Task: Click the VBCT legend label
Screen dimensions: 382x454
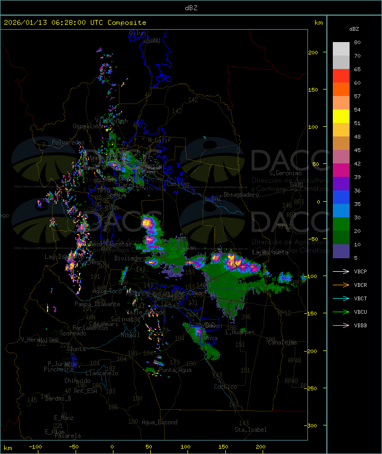Action: point(360,299)
